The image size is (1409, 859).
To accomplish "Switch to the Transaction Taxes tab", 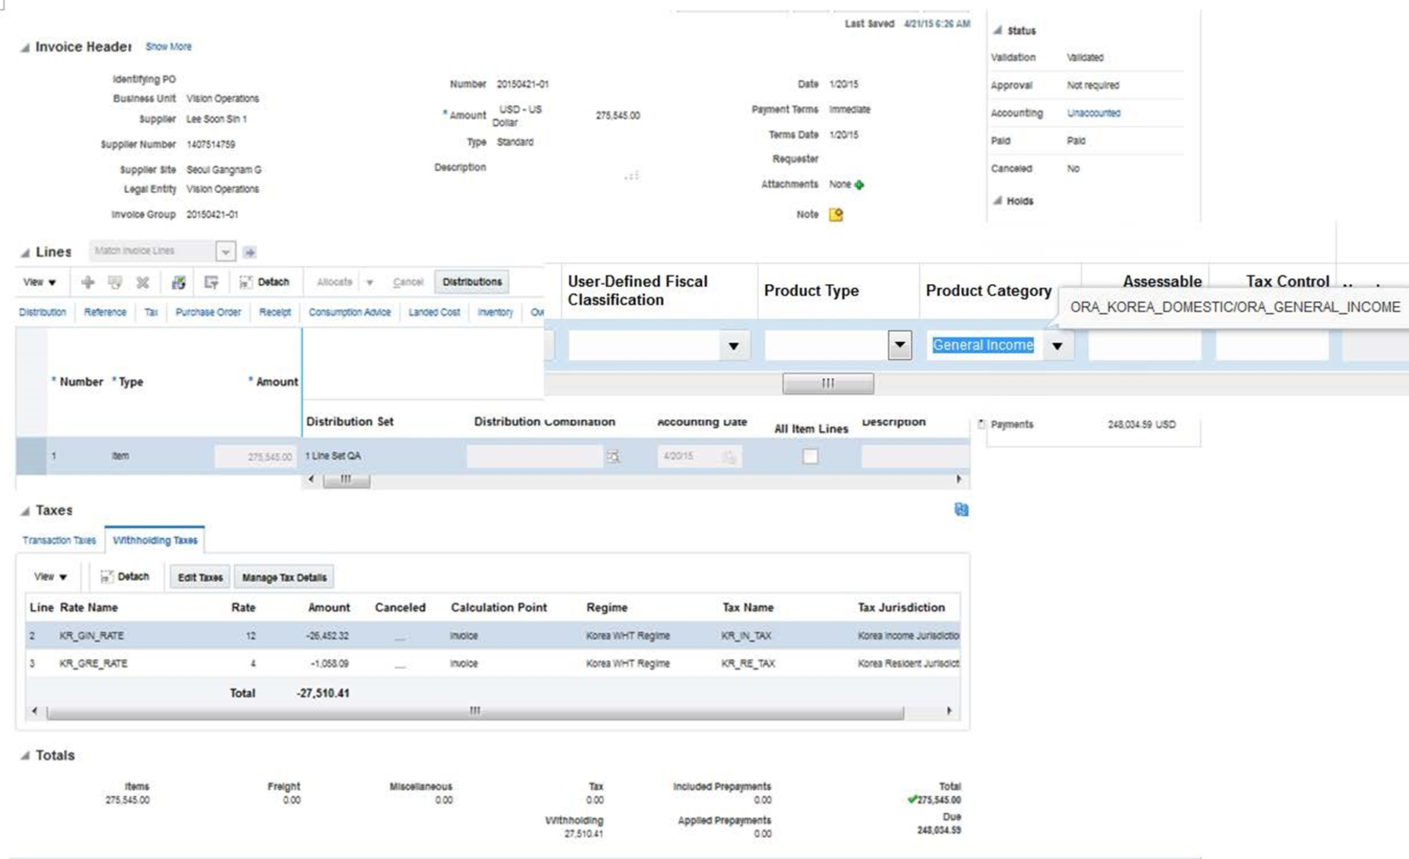I will pyautogui.click(x=59, y=540).
